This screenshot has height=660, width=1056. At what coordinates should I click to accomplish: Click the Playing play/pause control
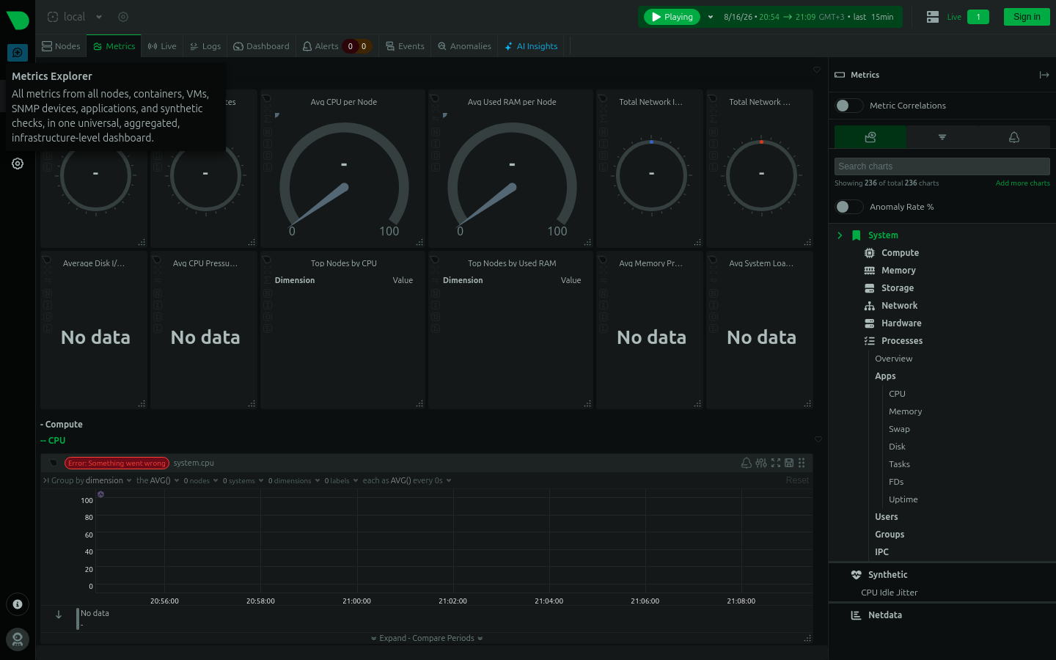tap(672, 17)
